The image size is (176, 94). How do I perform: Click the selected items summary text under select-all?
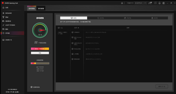pos(63,33)
